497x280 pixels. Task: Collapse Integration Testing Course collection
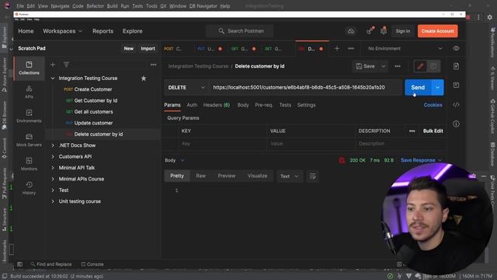(53, 78)
